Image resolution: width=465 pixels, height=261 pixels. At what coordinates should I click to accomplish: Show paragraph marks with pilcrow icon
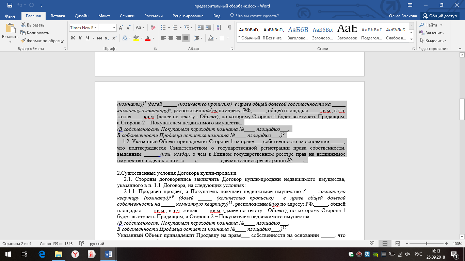229,28
